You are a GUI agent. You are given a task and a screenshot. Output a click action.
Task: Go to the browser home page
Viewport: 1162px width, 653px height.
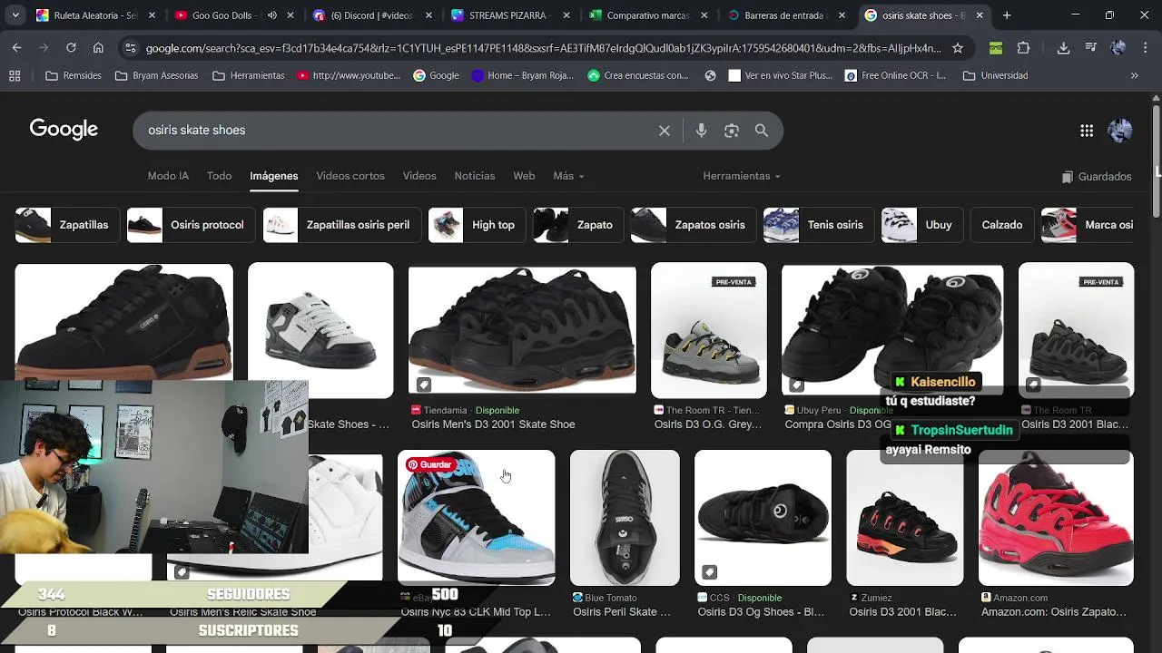point(98,48)
